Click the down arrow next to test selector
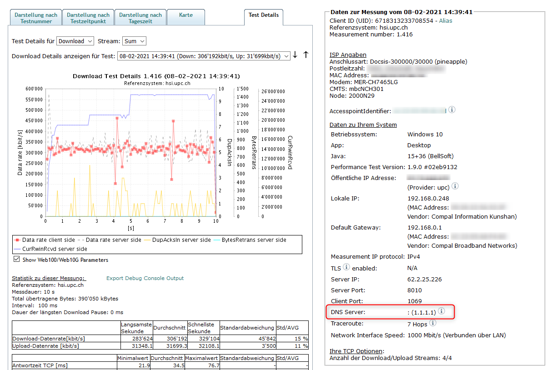 coord(295,55)
